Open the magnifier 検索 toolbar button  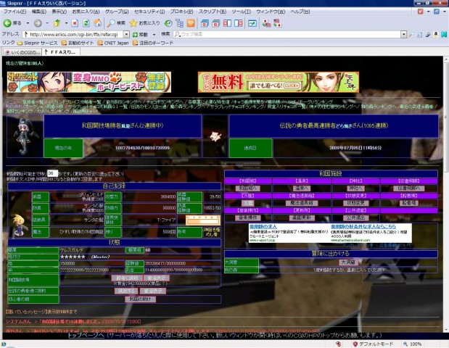(x=117, y=23)
